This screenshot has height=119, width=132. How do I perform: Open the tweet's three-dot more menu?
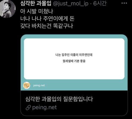tap(124, 3)
